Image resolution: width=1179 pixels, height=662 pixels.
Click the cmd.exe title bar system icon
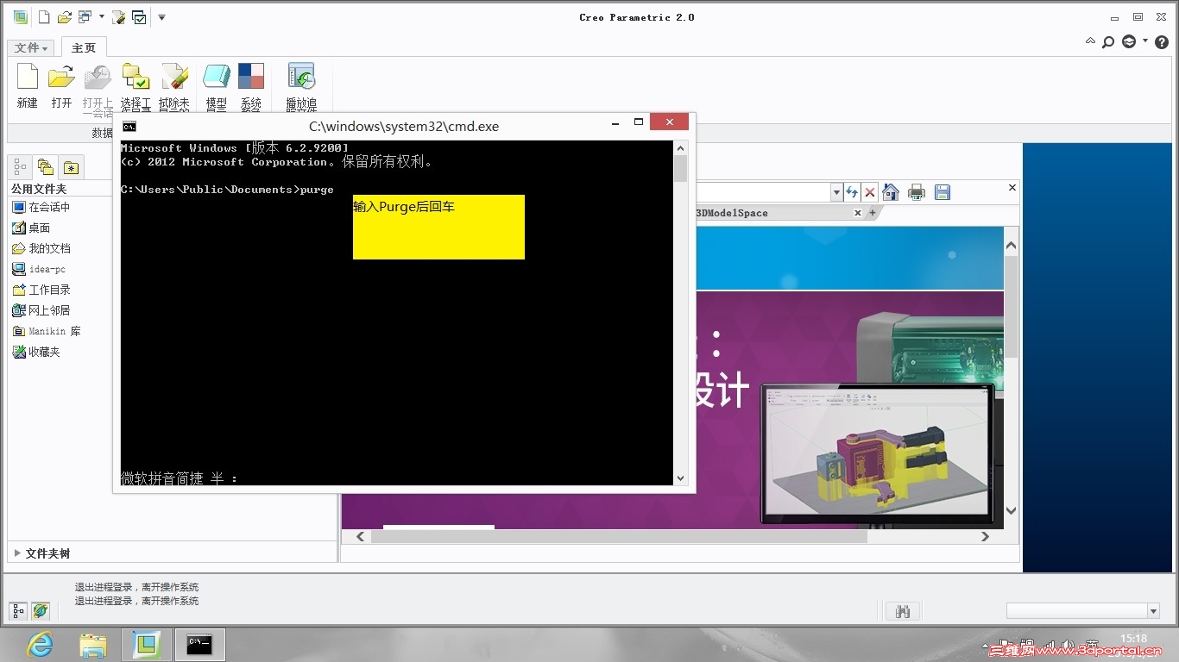click(129, 126)
